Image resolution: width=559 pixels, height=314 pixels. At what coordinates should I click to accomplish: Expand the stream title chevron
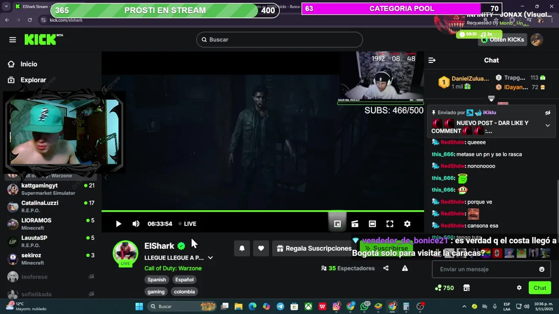tap(210, 258)
